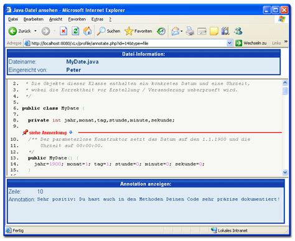The height and width of the screenshot is (241, 295).
Task: Click the forward navigation arrow
Action: pos(45,31)
